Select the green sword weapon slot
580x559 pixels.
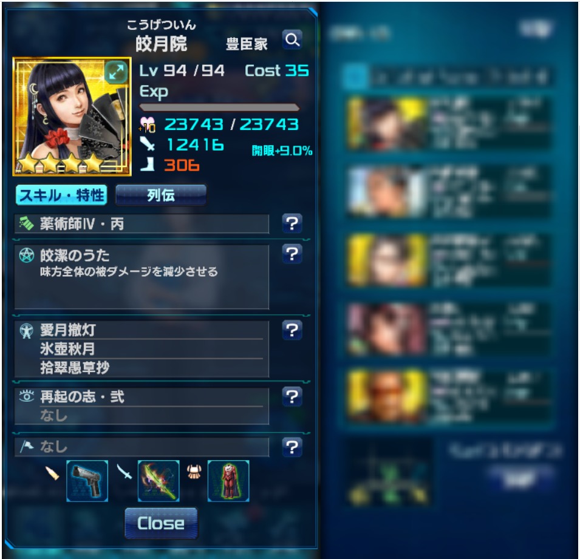tap(159, 481)
